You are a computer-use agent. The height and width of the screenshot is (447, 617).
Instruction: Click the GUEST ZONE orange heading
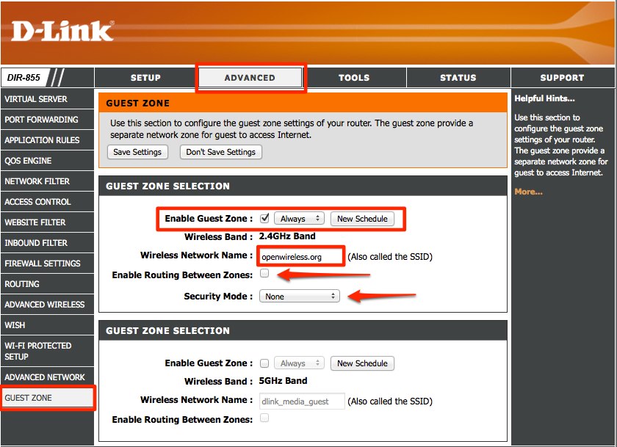[138, 103]
